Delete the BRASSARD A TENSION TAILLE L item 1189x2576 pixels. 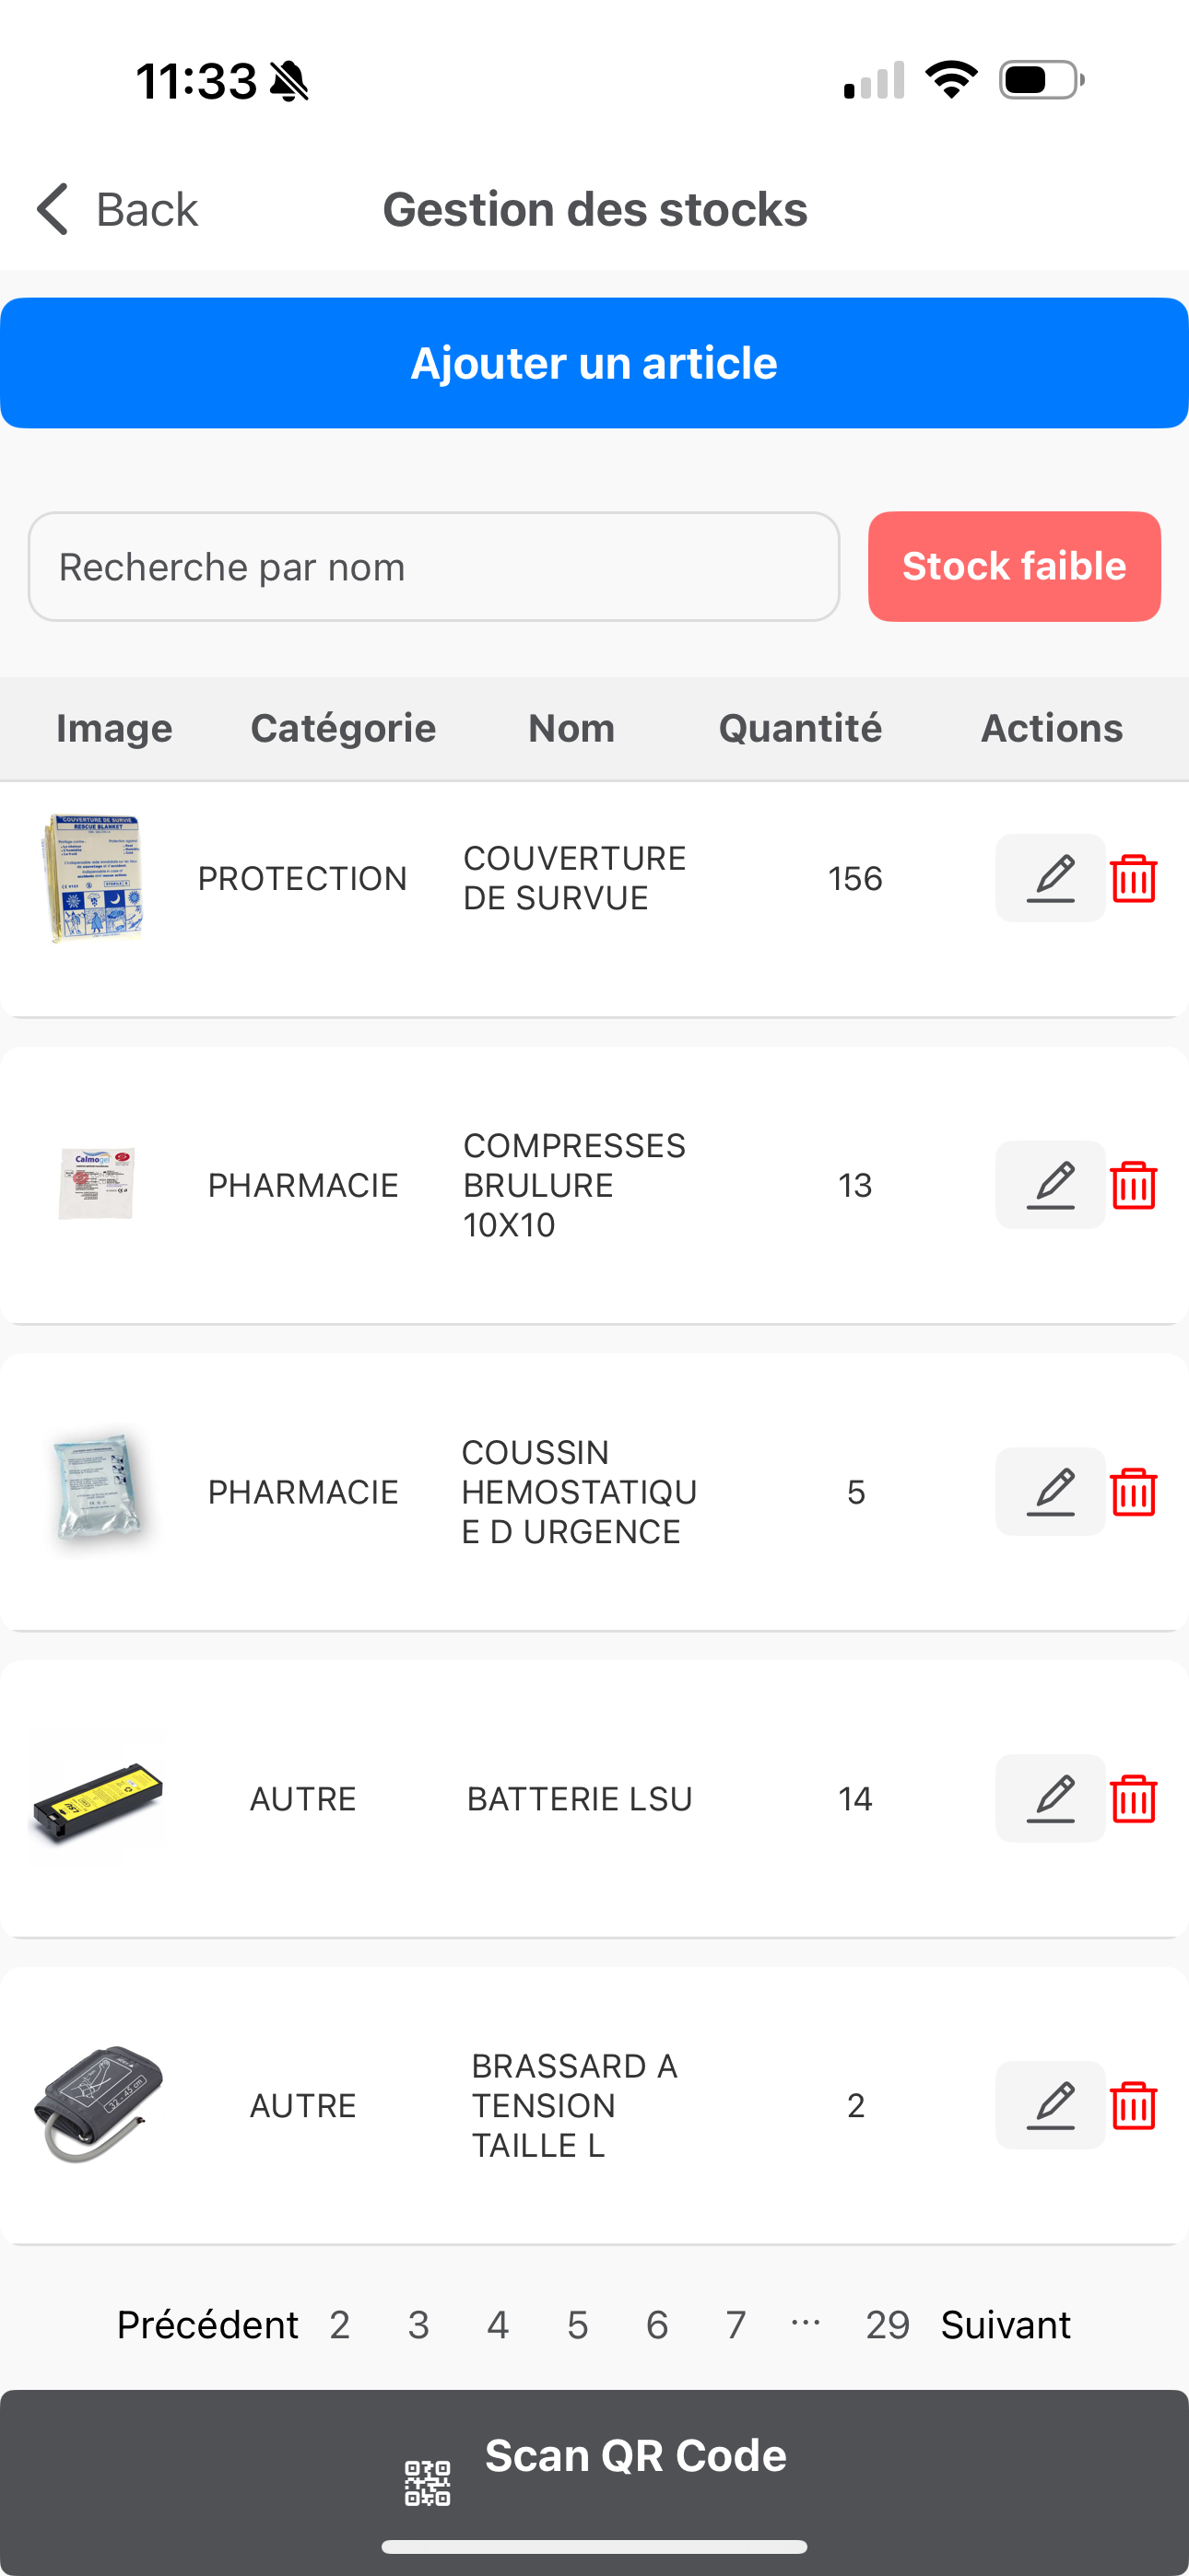click(1134, 2105)
